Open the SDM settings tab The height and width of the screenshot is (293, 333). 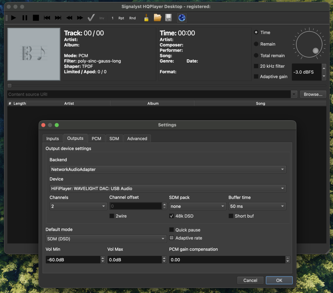point(114,138)
